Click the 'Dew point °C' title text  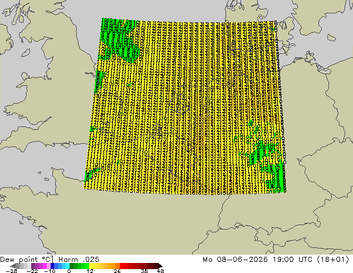pyautogui.click(x=27, y=260)
